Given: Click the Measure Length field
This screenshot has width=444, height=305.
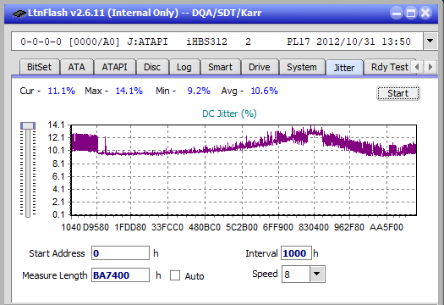Looking at the screenshot, I should 120,275.
